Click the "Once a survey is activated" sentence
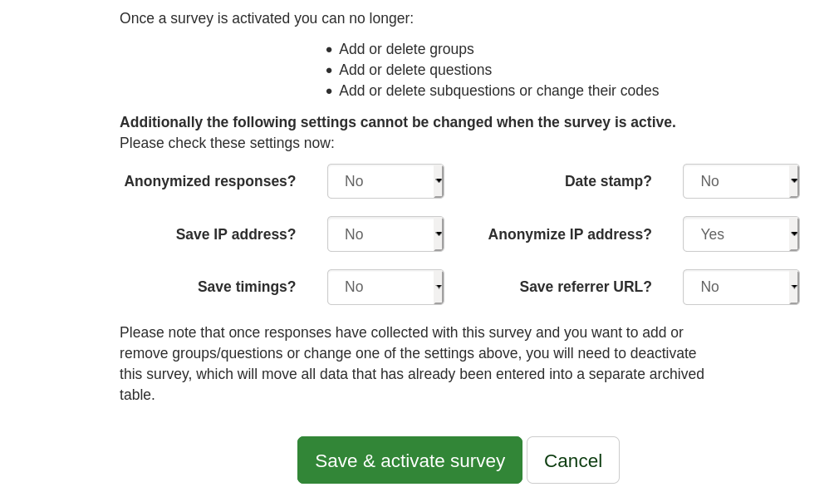The image size is (834, 492). 267,18
